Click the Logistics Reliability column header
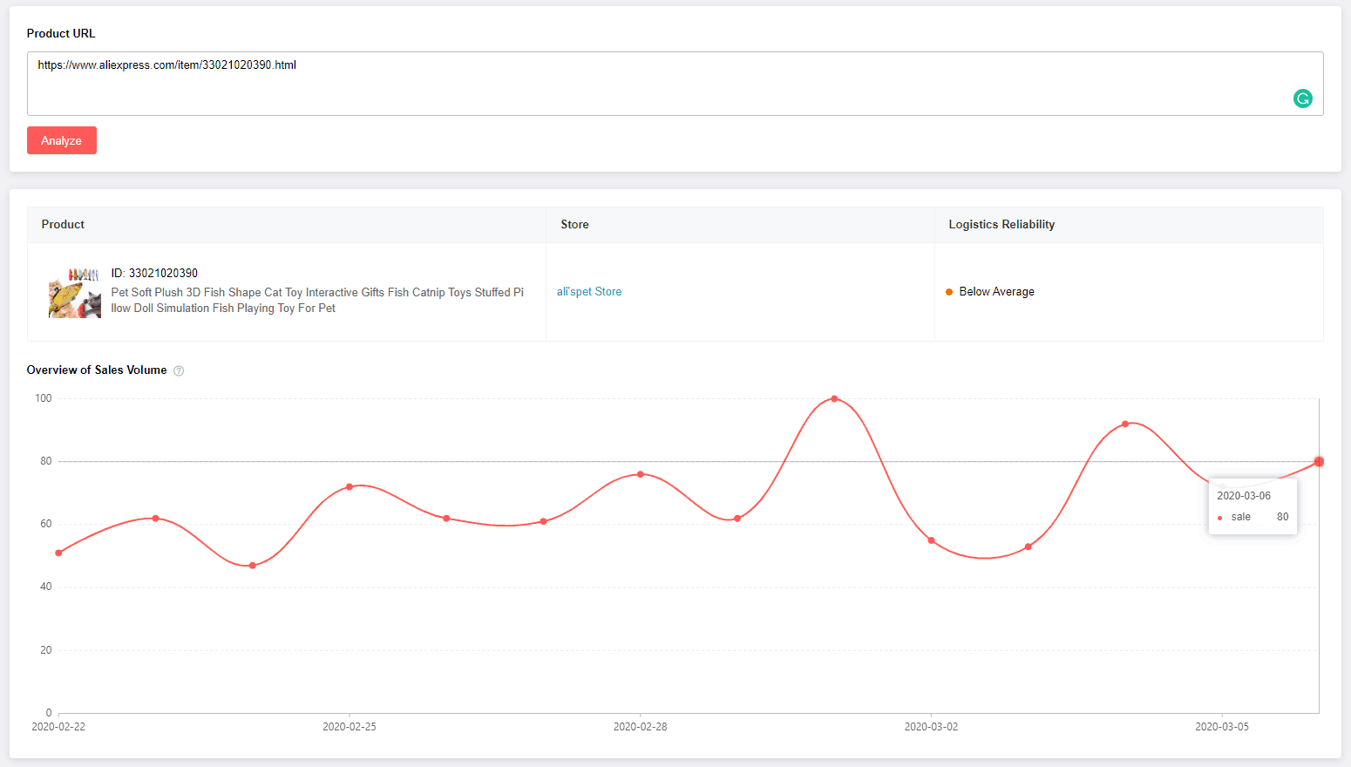This screenshot has height=767, width=1351. pos(1001,224)
